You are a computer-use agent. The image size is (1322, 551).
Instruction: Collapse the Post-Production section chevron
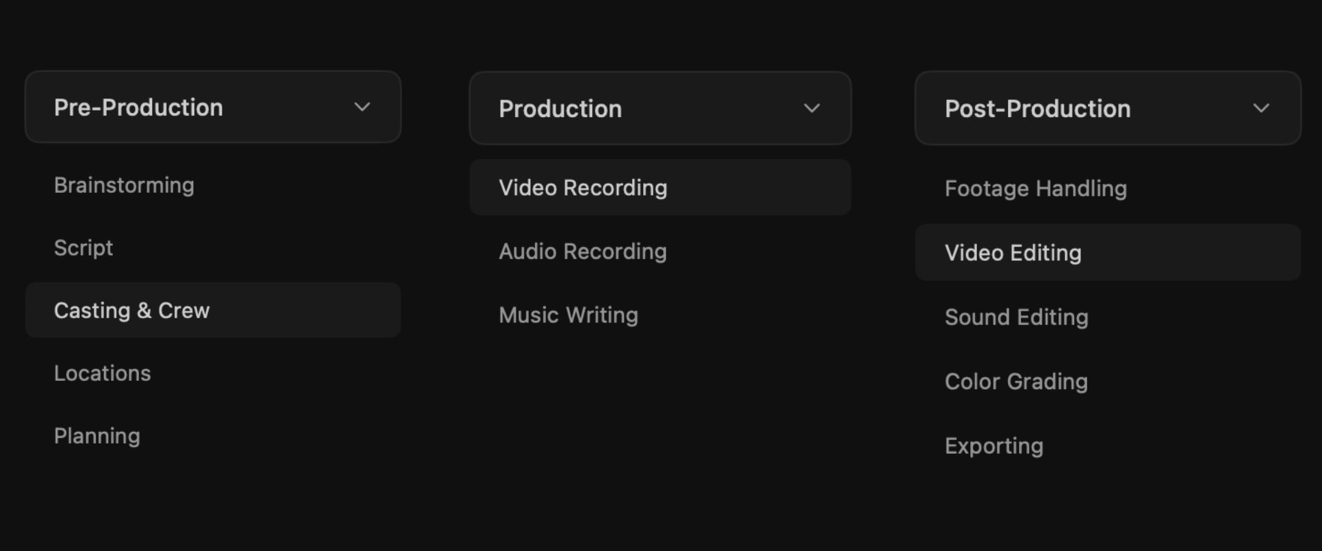[x=1261, y=108]
